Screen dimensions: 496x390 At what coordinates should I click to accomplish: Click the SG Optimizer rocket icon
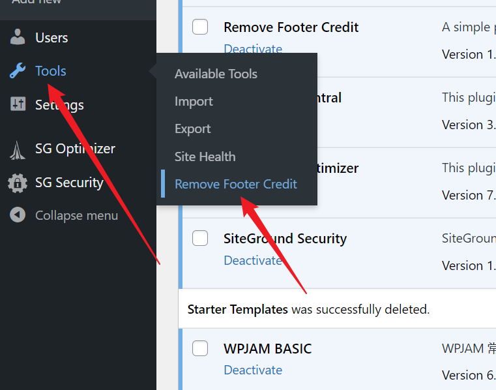coord(18,149)
